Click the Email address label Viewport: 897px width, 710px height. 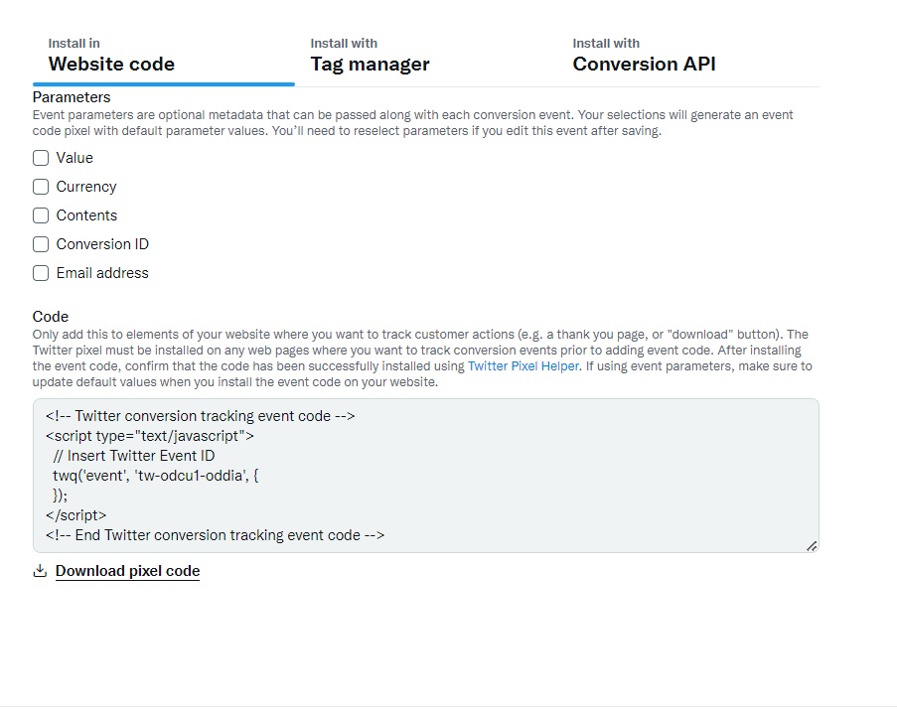(102, 273)
